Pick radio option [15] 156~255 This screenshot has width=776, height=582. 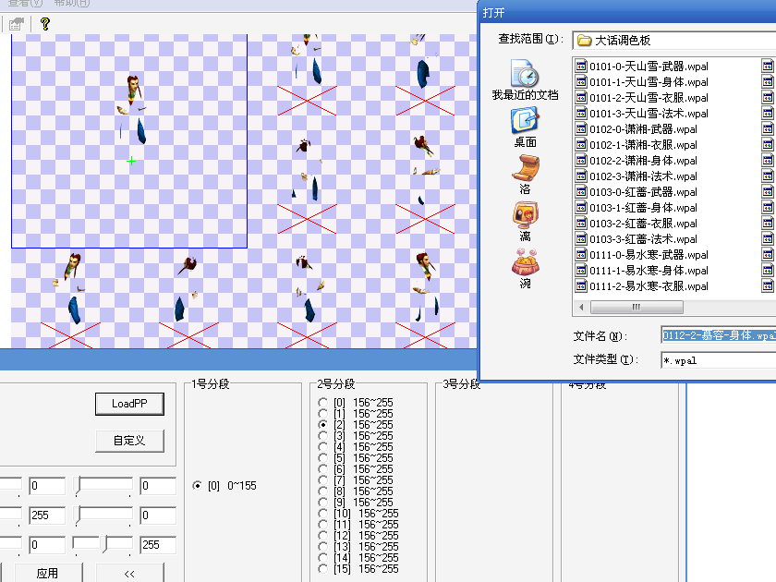[x=322, y=569]
